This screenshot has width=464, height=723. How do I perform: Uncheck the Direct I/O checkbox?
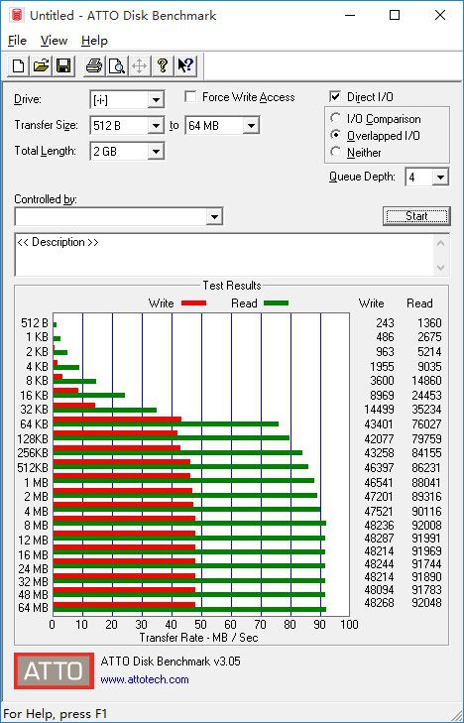[335, 97]
